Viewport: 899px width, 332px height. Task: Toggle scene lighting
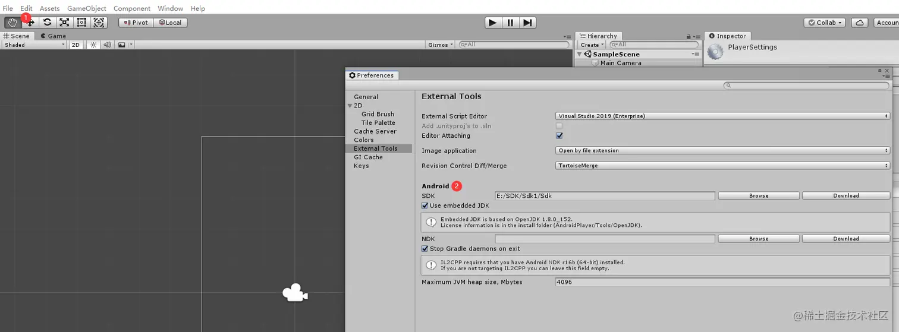click(x=93, y=45)
